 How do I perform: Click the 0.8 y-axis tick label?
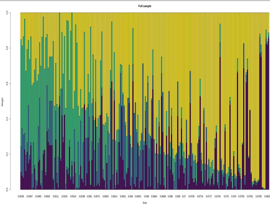coord(7,48)
